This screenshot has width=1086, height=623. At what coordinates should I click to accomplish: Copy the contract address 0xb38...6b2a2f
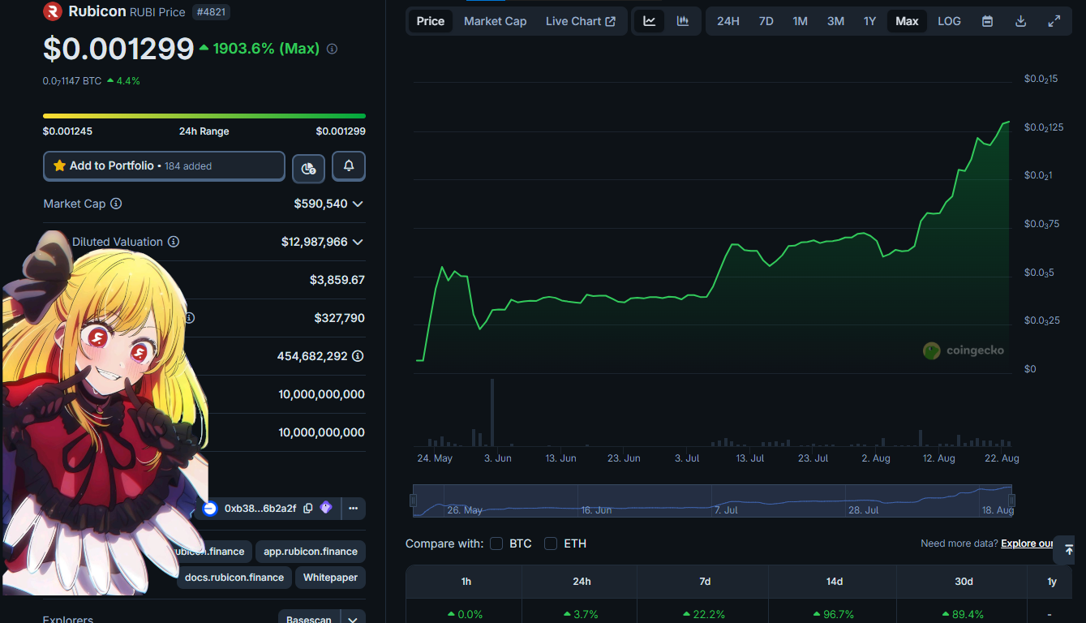pyautogui.click(x=308, y=509)
